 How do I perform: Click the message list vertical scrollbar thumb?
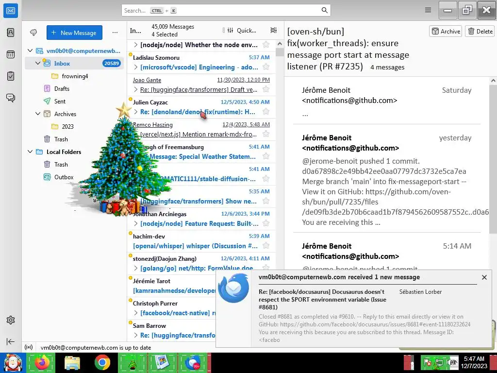(x=280, y=52)
